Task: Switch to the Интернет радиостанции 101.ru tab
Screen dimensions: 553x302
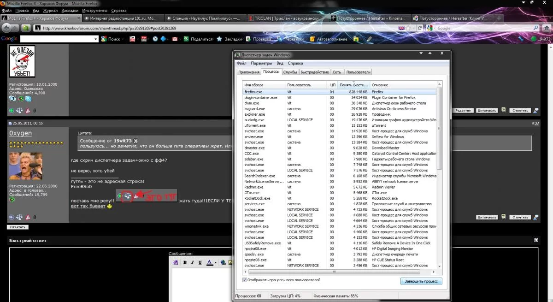Action: 123,18
